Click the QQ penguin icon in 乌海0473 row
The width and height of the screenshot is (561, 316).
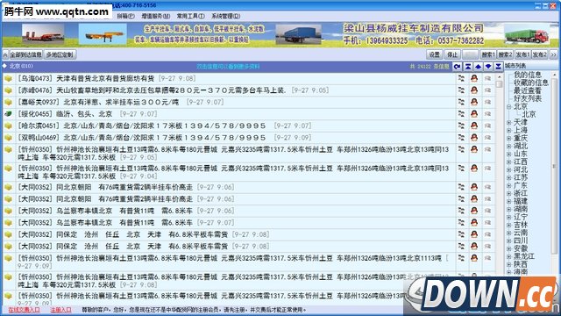pos(474,78)
